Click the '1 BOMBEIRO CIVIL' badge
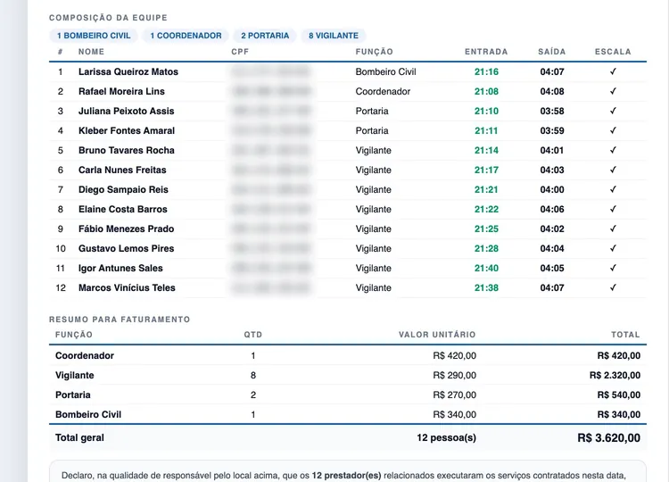The height and width of the screenshot is (482, 669). point(94,36)
